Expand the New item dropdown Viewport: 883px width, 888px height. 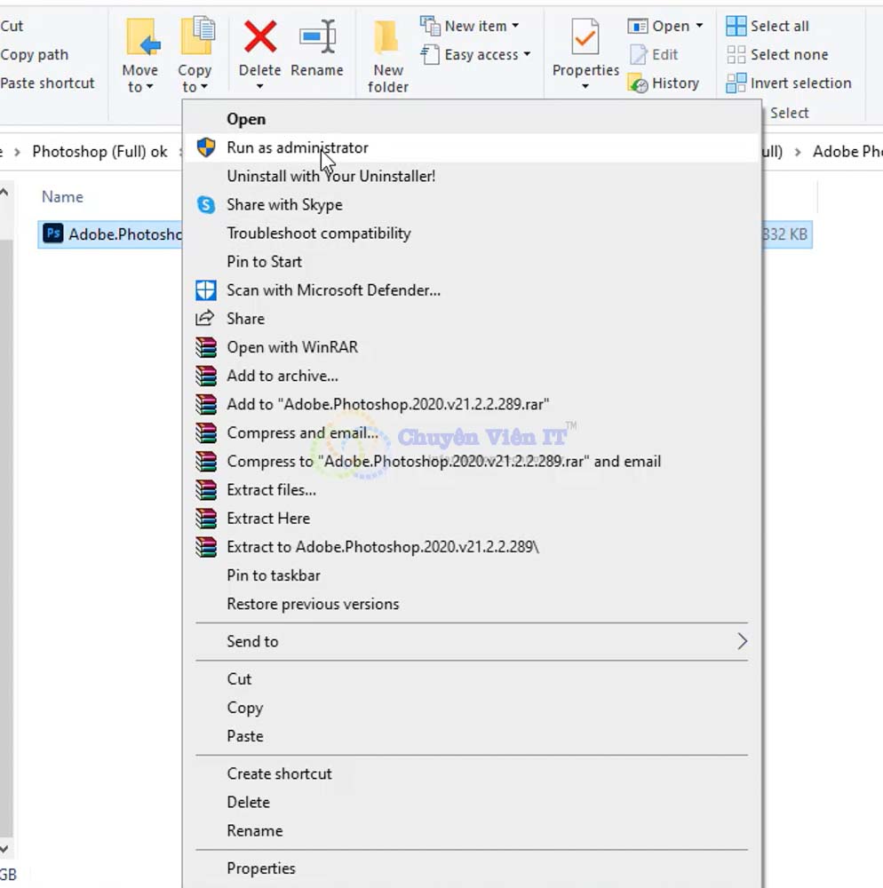(514, 27)
